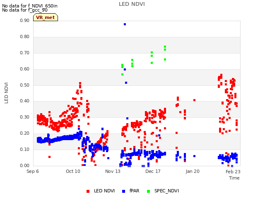Screen dimensions: 265x199
Task: Click the 0.10 y-axis tick label
Action: (24, 149)
